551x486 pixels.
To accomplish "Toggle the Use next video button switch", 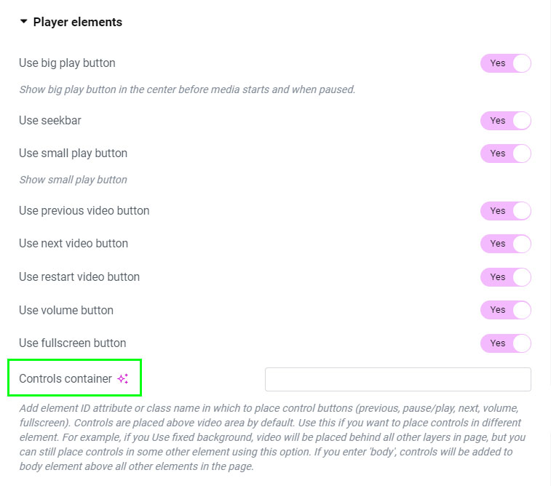I will click(x=505, y=244).
